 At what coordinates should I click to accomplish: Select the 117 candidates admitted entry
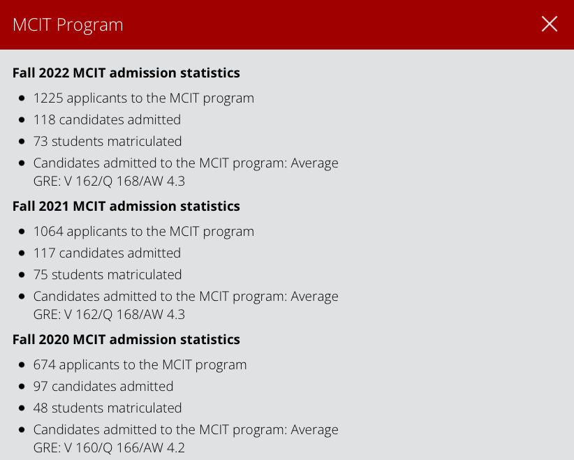(x=107, y=253)
